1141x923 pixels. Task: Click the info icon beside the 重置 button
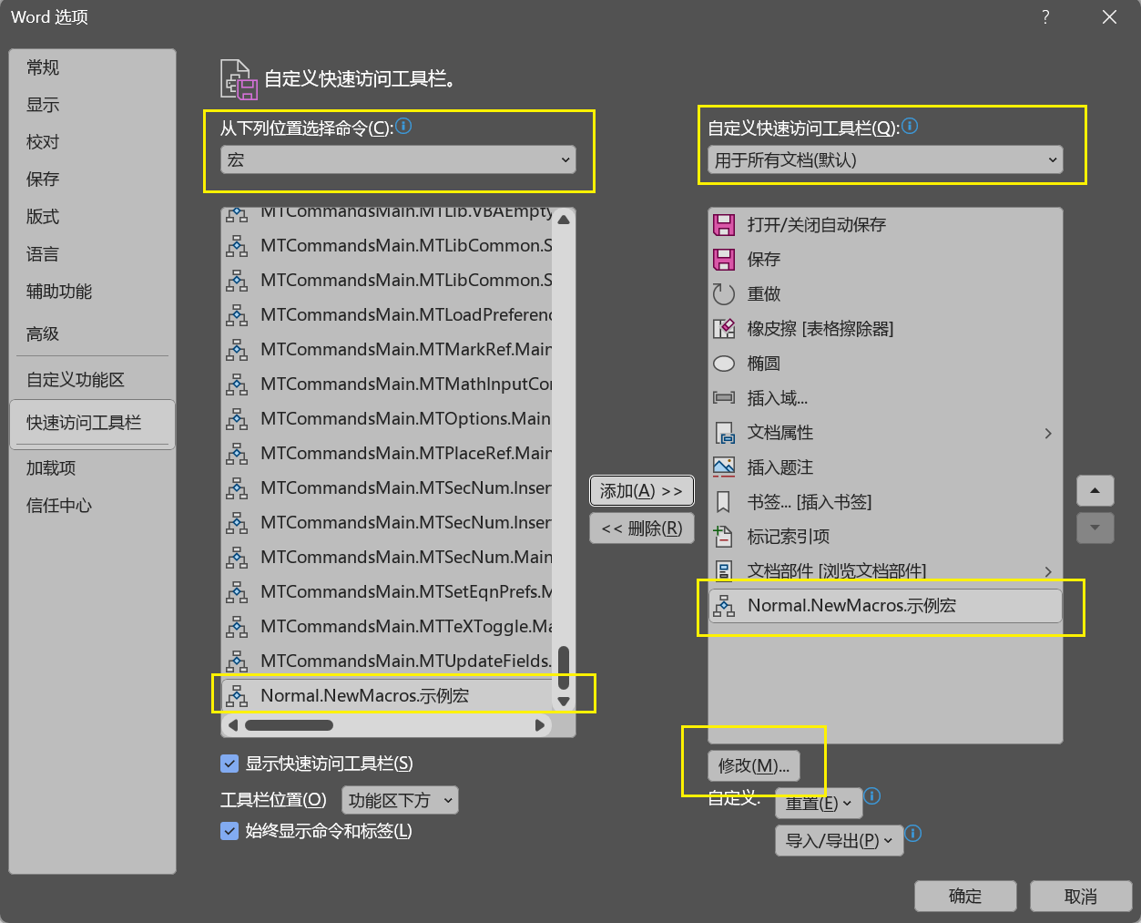(872, 795)
